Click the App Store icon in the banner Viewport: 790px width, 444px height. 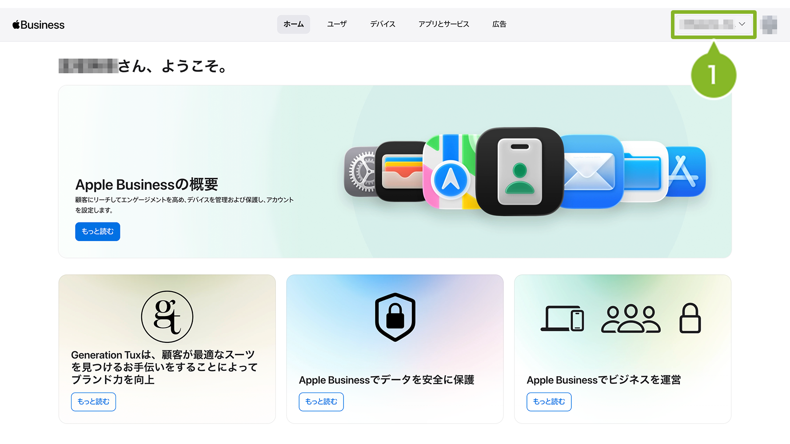pos(686,171)
